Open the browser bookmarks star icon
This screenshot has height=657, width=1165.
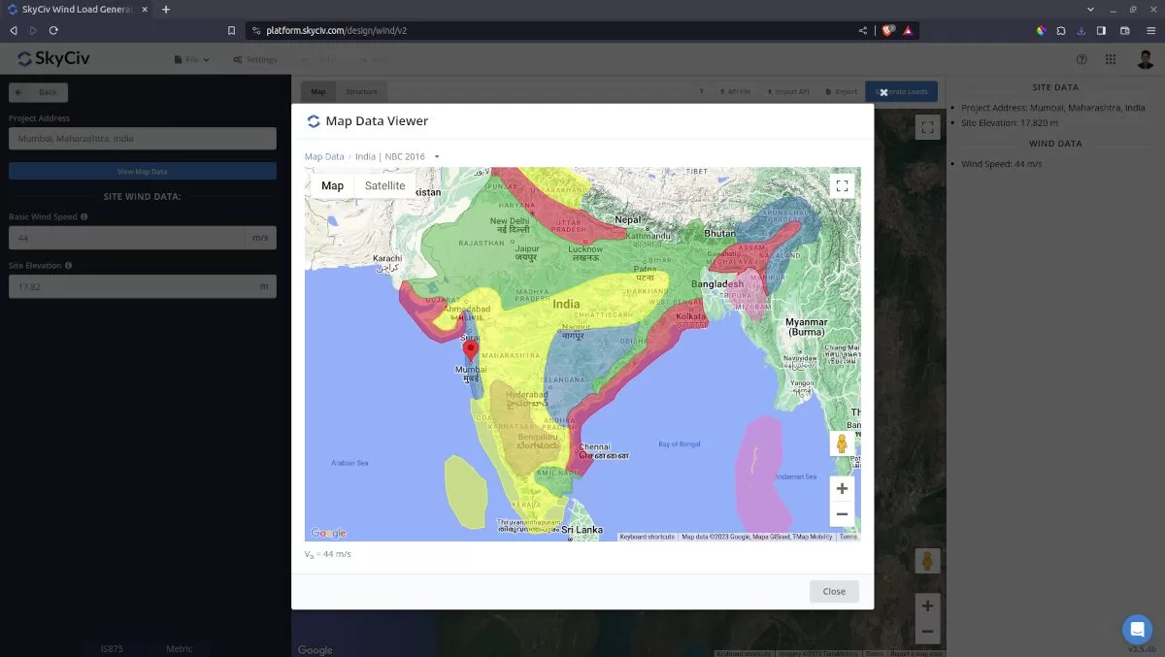[x=231, y=30]
